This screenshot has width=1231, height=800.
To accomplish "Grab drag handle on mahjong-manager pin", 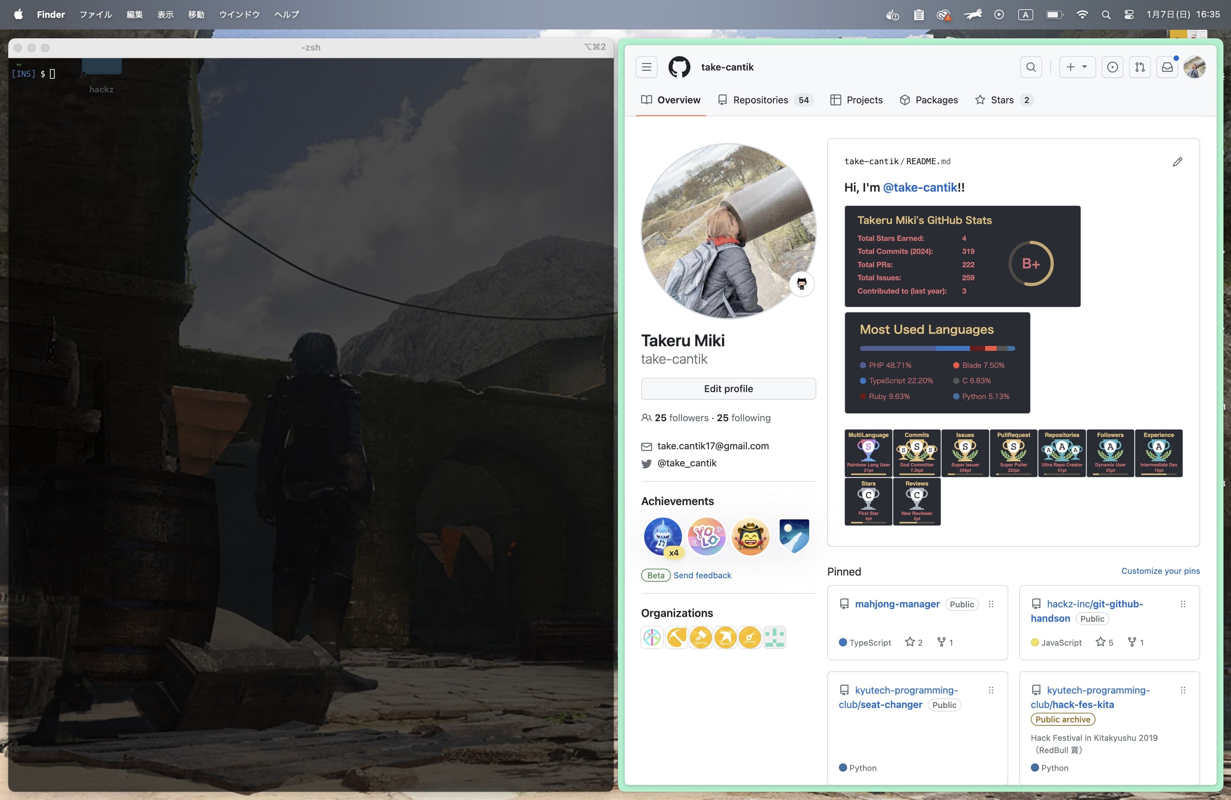I will pos(990,604).
